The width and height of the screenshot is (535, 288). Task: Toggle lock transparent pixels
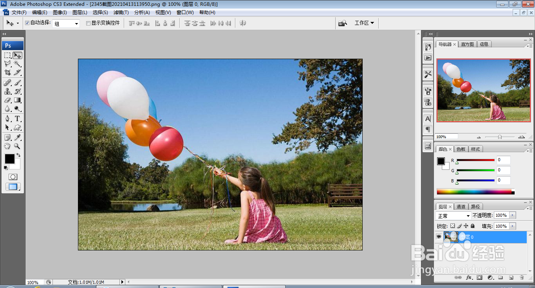tap(452, 226)
